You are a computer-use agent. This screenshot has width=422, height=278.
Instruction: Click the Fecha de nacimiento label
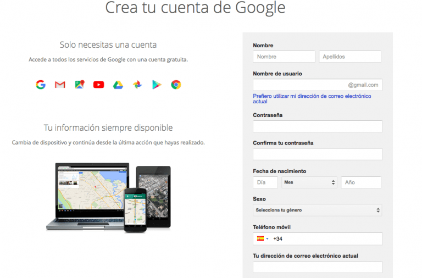coord(279,171)
